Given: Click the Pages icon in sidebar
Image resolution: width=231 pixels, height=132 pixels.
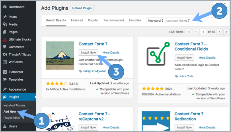Looking at the screenshot, I should 5,32.
